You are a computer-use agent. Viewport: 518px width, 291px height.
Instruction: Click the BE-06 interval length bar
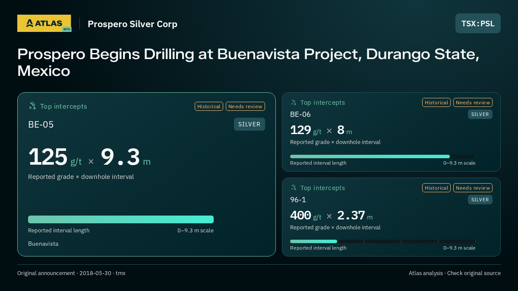point(383,156)
